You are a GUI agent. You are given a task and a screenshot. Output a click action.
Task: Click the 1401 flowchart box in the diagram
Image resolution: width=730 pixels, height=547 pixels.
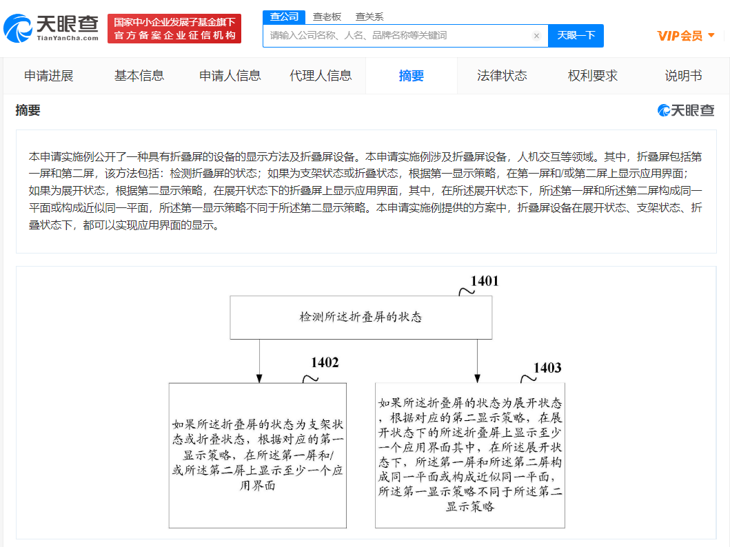point(361,317)
